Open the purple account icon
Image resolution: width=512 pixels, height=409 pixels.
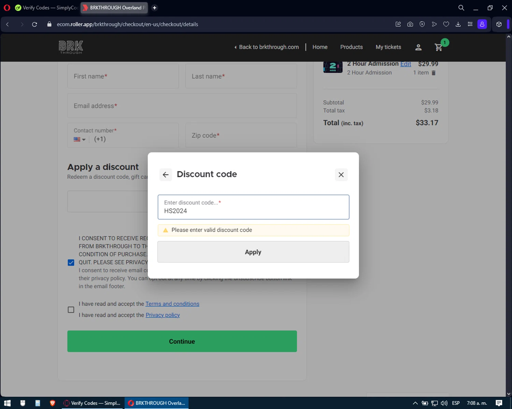click(x=482, y=24)
